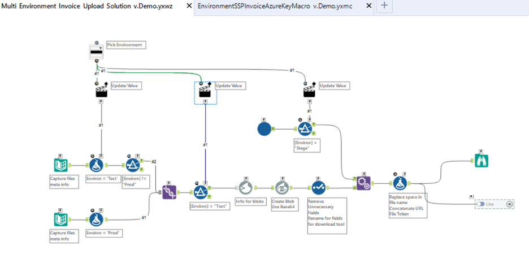Click the Create Blob Use Base64 annotation
This screenshot has height=258, width=529.
pos(285,205)
